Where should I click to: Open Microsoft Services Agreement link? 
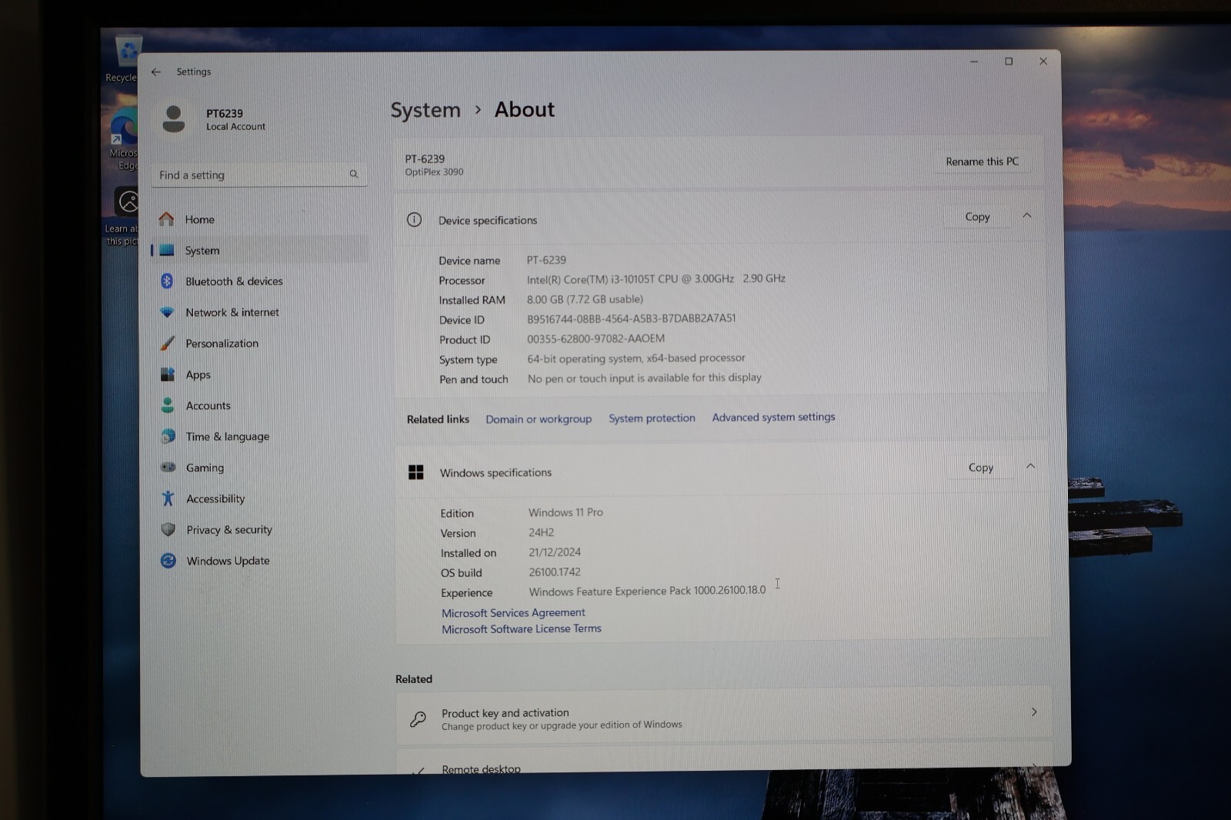click(x=513, y=613)
